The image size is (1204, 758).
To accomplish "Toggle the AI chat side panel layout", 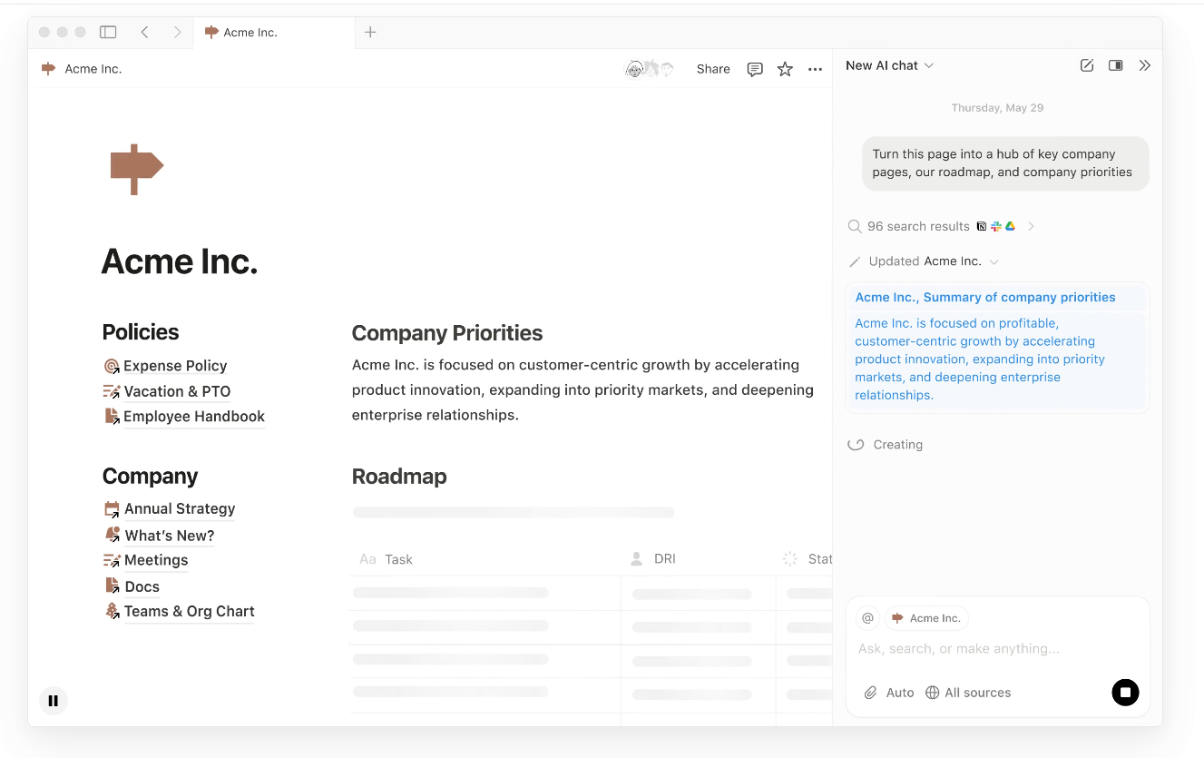I will pyautogui.click(x=1115, y=65).
